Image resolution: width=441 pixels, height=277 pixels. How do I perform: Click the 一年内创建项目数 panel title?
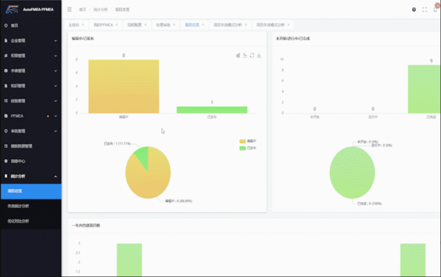pos(85,225)
